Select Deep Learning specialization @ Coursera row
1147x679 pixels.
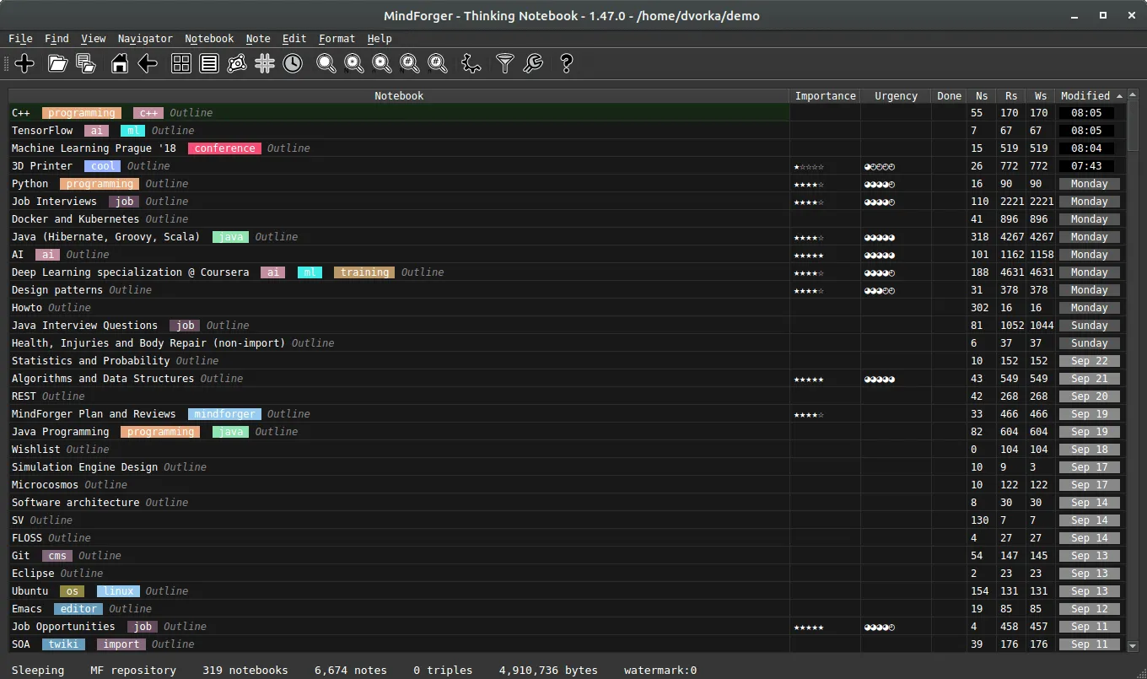tap(567, 272)
